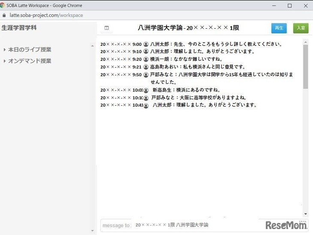Click chat scrollbar up arrow
313x235 pixels.
(305, 42)
